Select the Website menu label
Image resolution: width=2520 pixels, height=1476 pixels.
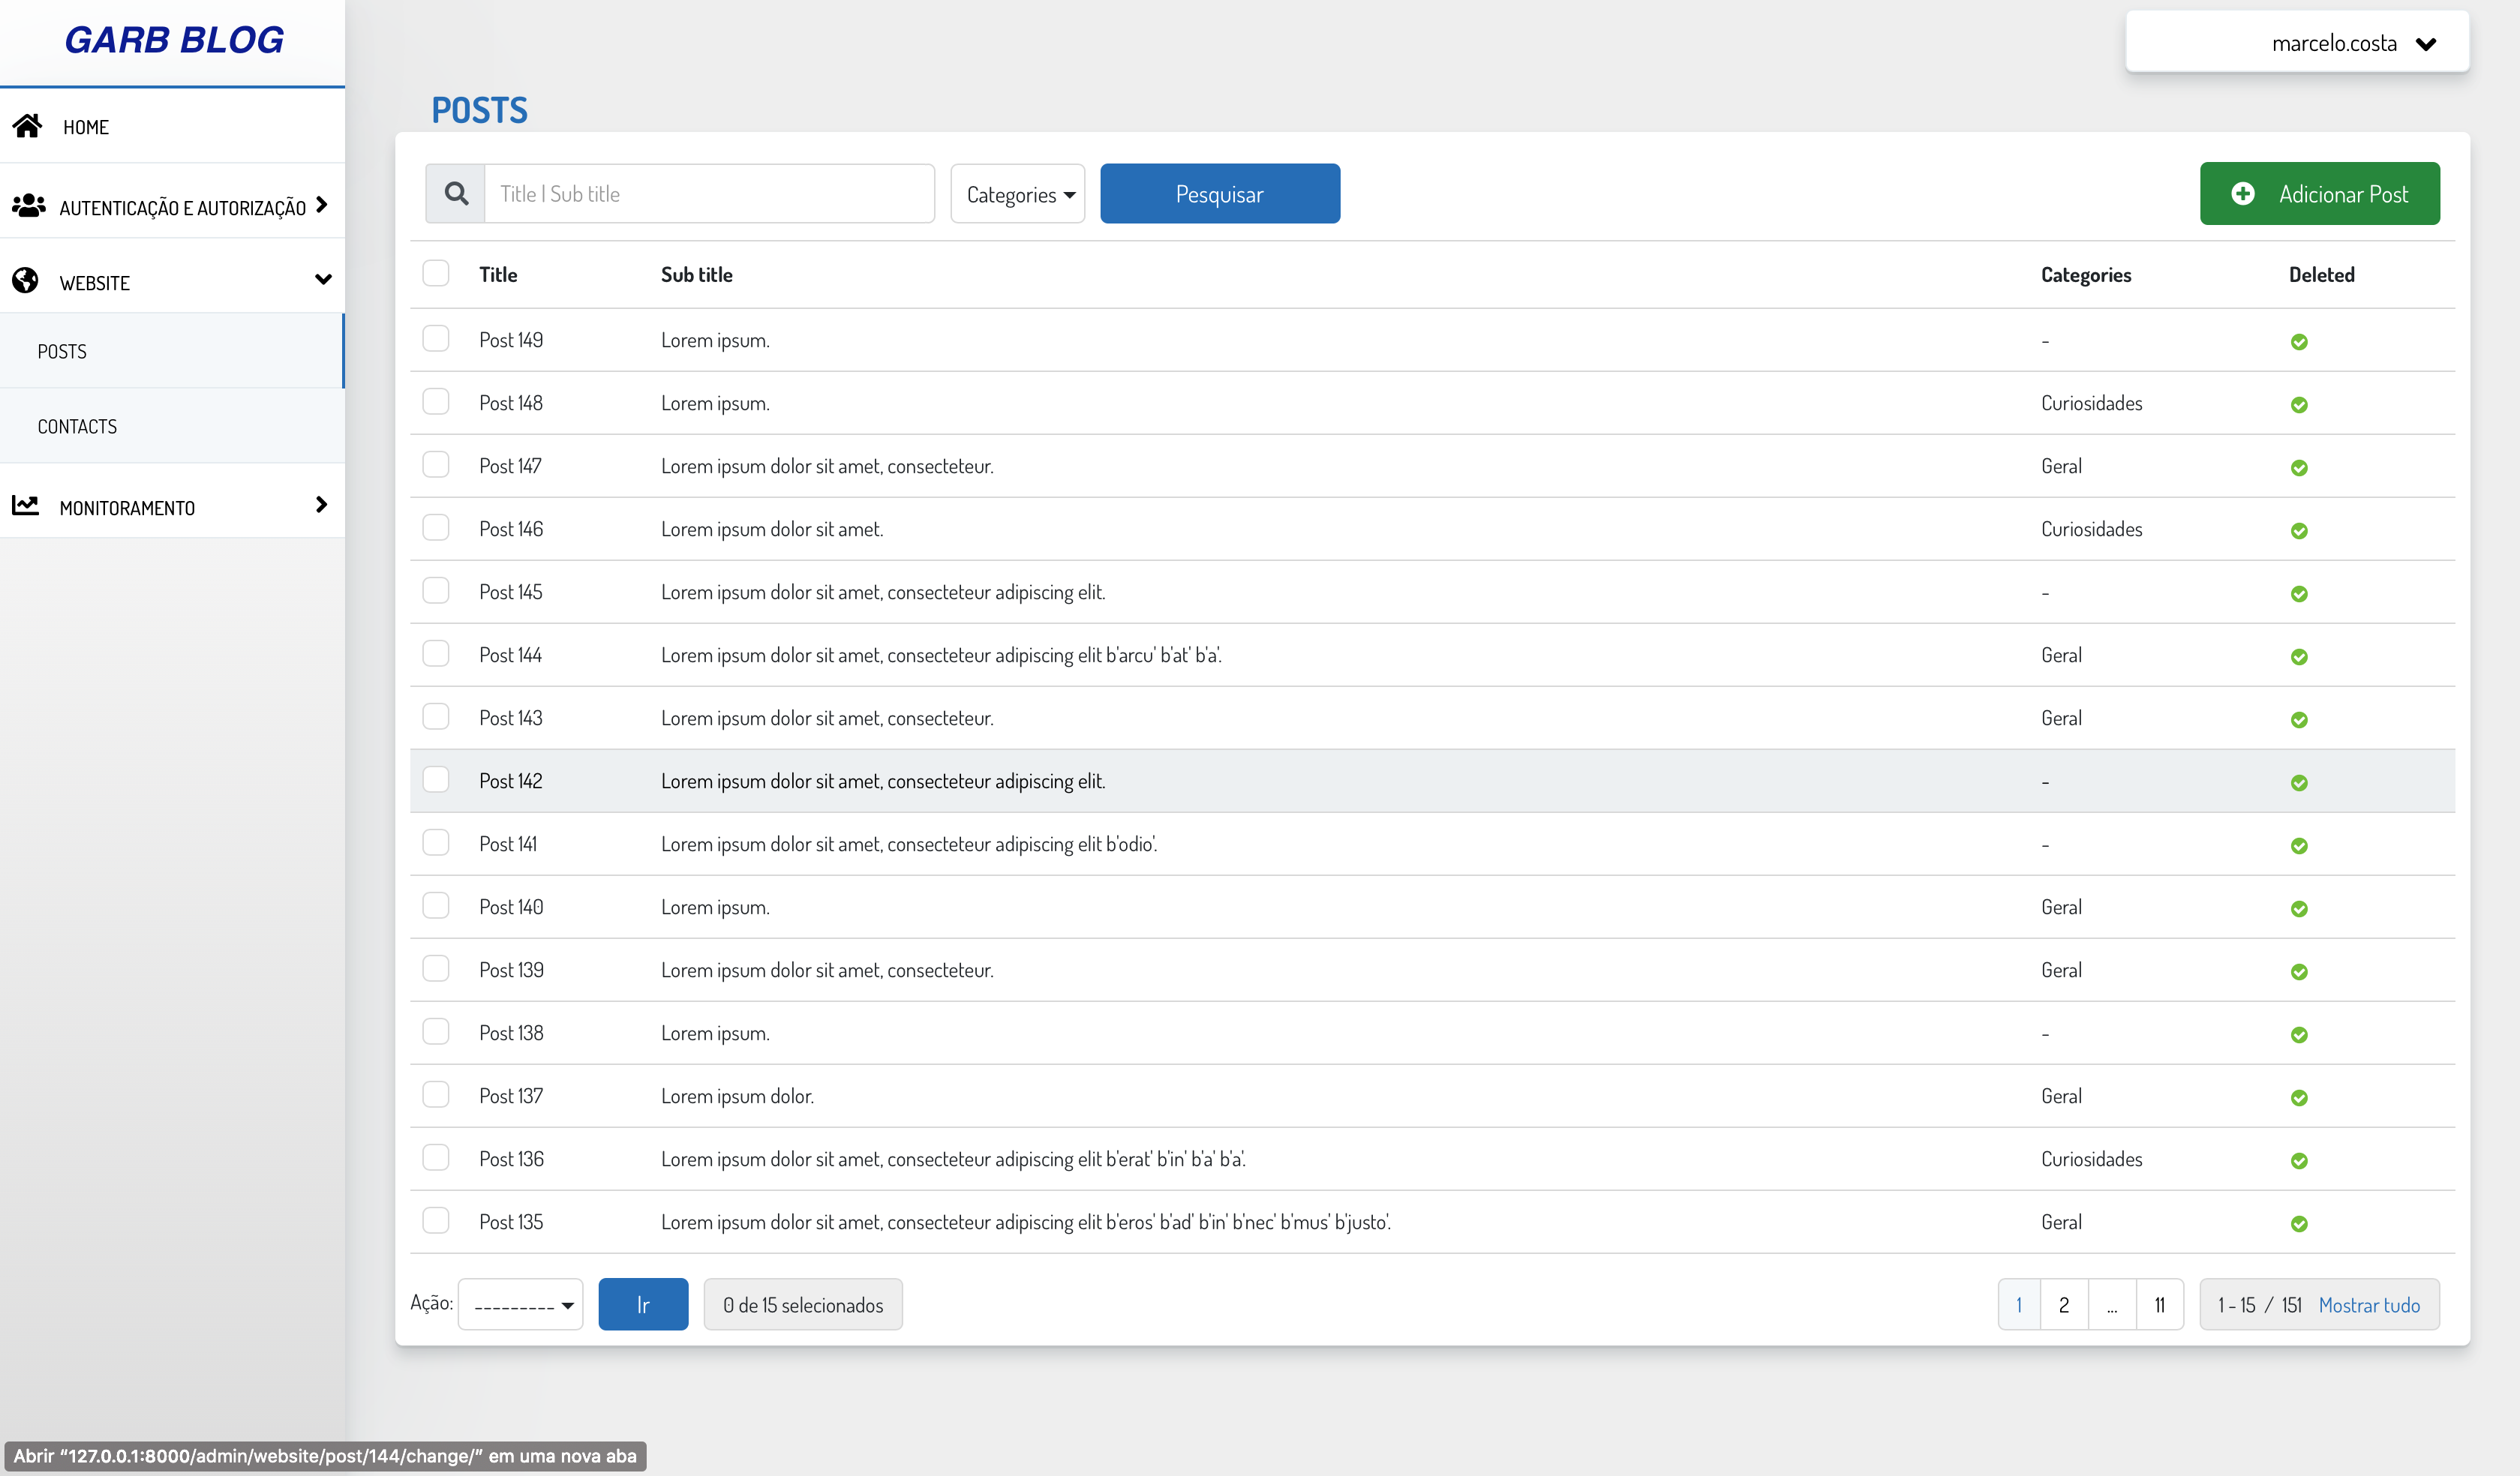(x=95, y=283)
